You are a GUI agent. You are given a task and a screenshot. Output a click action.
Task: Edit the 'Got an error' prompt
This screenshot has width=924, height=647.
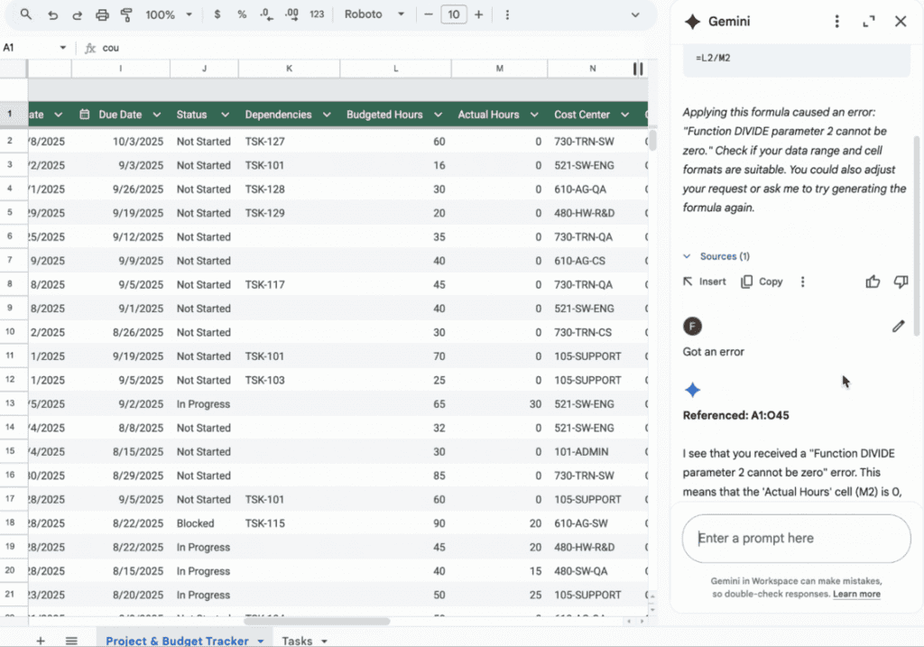(x=898, y=326)
